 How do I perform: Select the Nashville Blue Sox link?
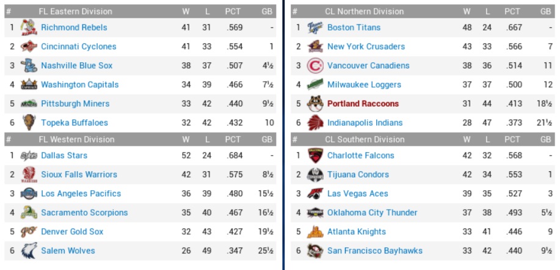76,65
